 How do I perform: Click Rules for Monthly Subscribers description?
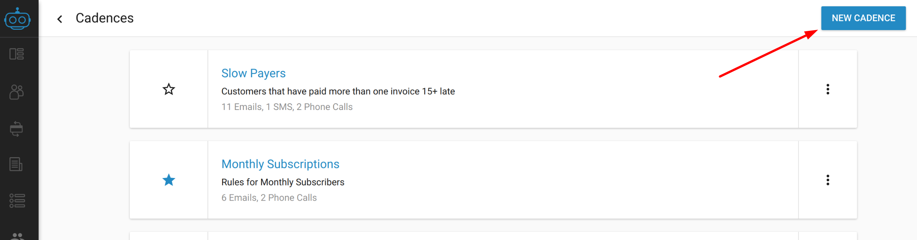(x=283, y=182)
